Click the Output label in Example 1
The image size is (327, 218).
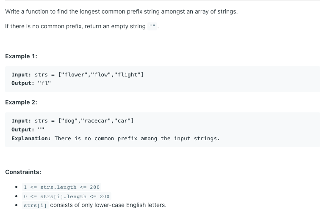tap(23, 83)
